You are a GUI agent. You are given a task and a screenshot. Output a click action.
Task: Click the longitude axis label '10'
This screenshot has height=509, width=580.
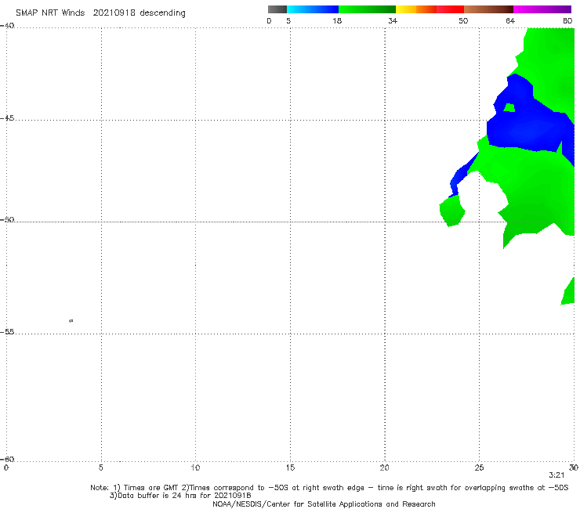pos(195,468)
